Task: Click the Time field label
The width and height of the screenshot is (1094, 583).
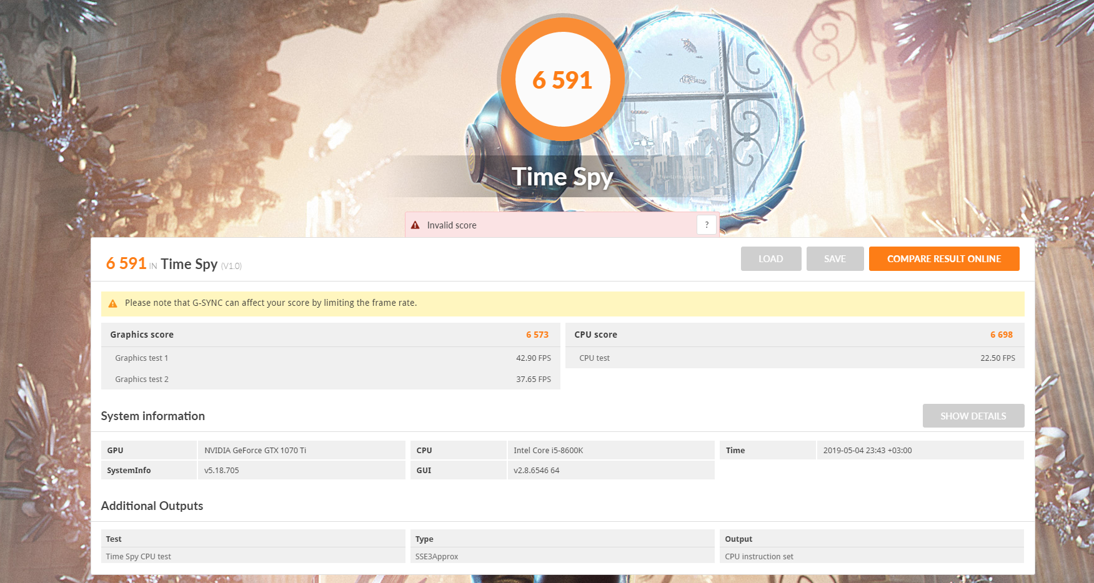Action: pos(735,451)
